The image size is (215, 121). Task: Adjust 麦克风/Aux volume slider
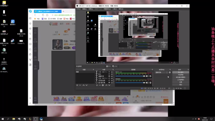pyautogui.click(x=130, y=76)
